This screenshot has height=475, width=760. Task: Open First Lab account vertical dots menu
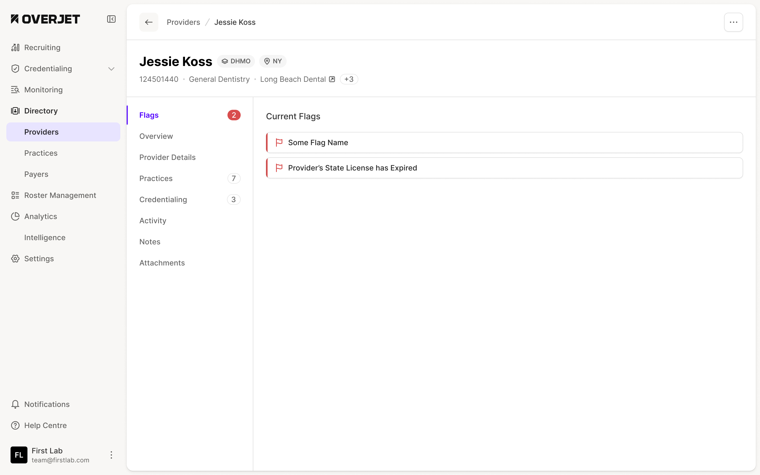click(x=111, y=455)
